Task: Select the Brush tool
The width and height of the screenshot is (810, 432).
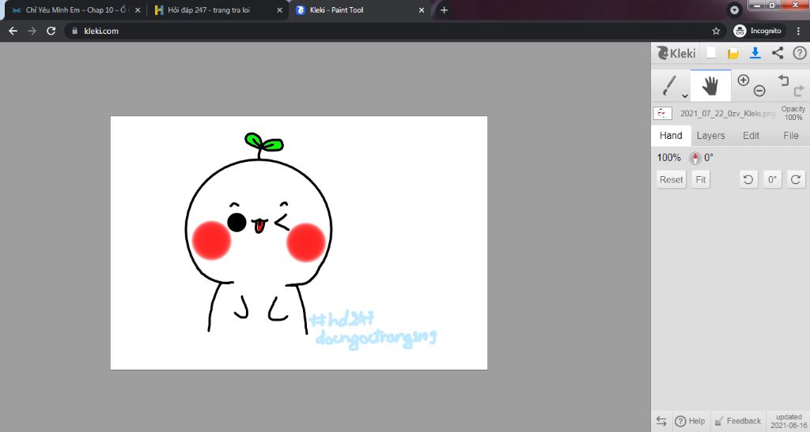Action: (x=669, y=85)
